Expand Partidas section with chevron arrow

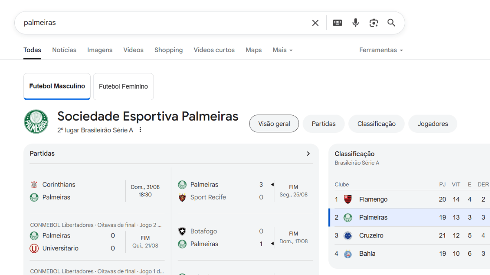(308, 154)
